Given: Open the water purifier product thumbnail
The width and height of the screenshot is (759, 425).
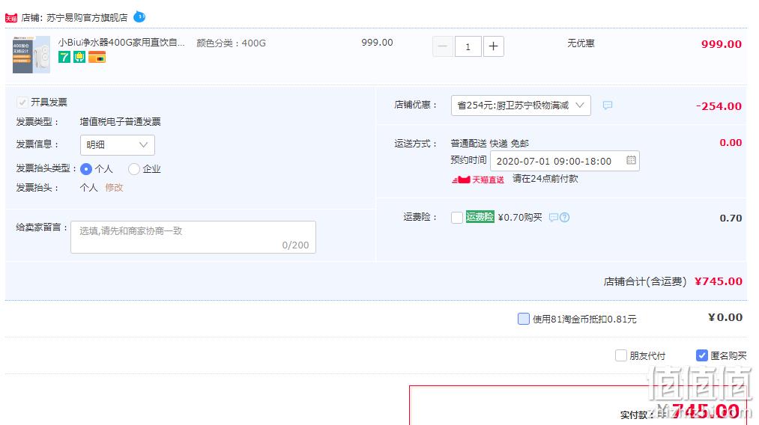Looking at the screenshot, I should pyautogui.click(x=31, y=55).
